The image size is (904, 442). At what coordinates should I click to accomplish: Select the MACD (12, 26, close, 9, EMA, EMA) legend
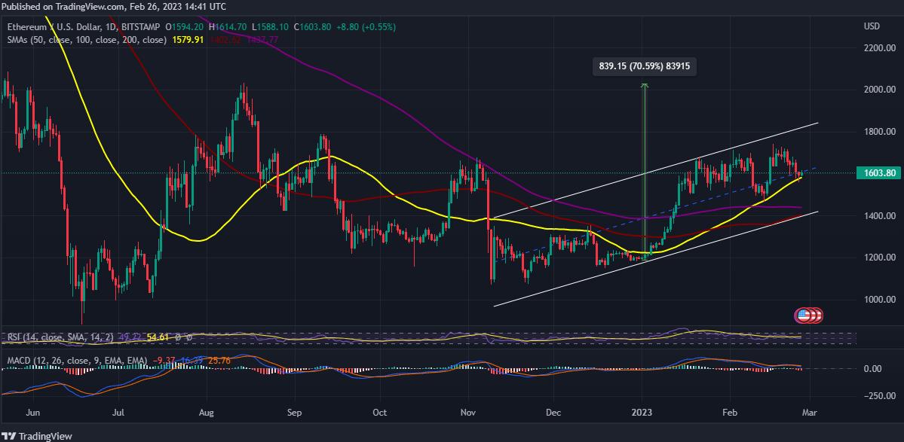coord(77,361)
